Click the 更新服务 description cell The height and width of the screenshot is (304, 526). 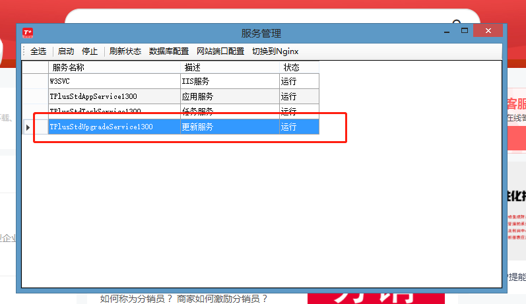pos(230,127)
